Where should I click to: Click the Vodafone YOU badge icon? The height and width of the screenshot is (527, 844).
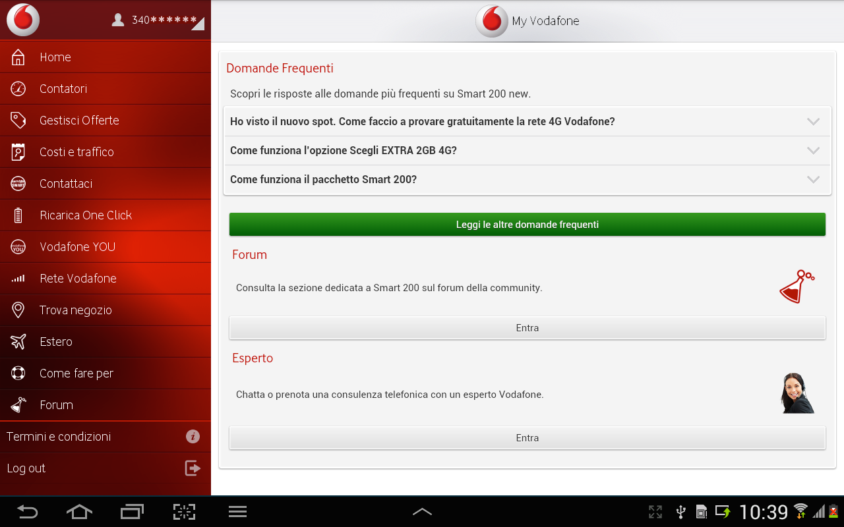(x=18, y=247)
